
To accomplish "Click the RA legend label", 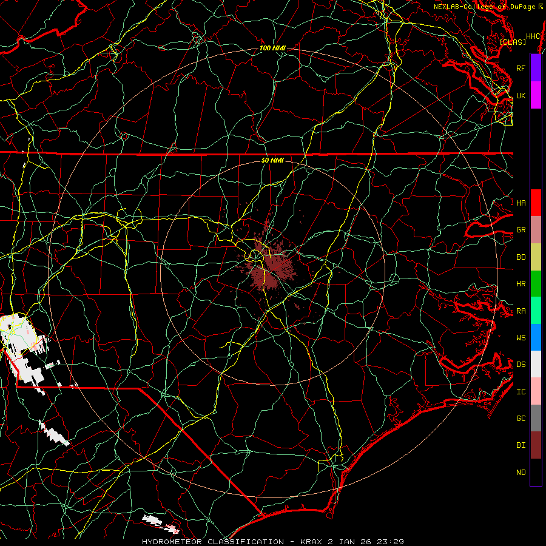I will click(521, 311).
